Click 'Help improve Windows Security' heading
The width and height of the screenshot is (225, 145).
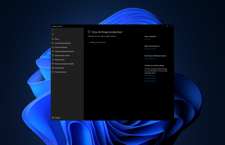155,56
